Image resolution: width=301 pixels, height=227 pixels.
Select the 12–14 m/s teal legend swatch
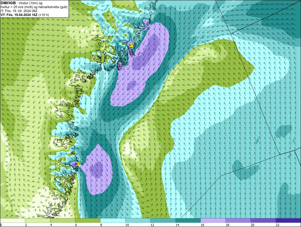coord(163,220)
